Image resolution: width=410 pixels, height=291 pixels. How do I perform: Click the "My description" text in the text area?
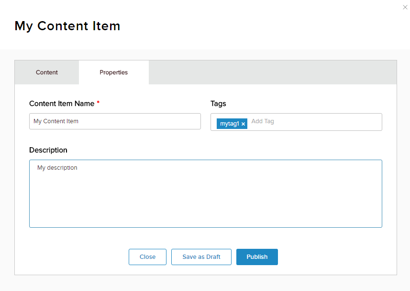[57, 168]
